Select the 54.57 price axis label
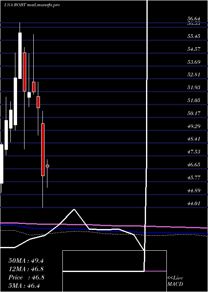Image resolution: width=208 pixels, height=292 pixels. pos(194,49)
